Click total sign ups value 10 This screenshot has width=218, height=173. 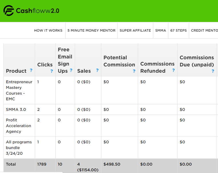point(60,164)
